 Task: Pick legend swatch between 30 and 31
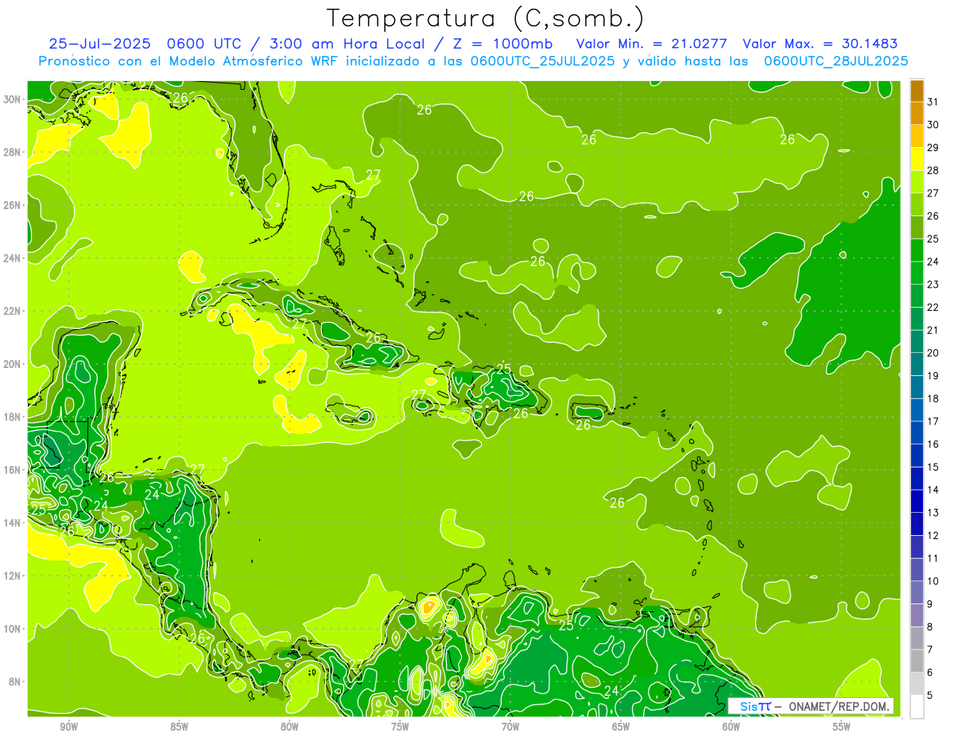(917, 113)
